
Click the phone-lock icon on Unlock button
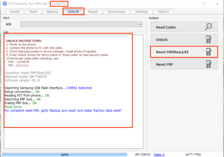(209, 39)
